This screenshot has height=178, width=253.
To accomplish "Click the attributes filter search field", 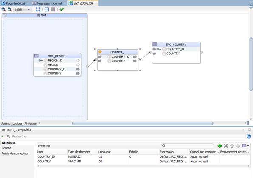I will [188, 146].
